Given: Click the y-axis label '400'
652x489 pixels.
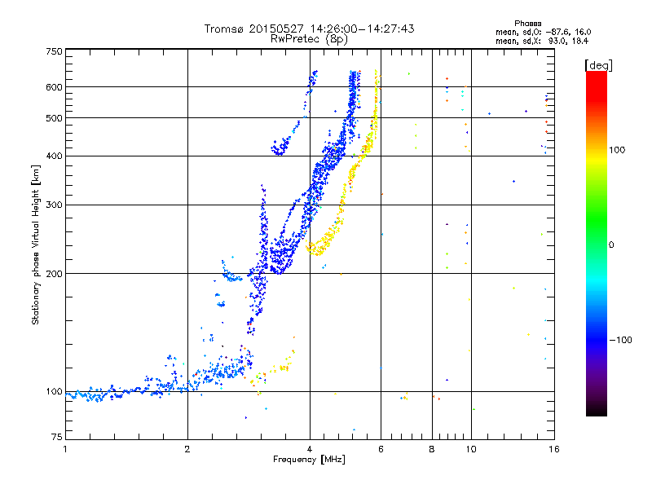Looking at the screenshot, I should (x=54, y=156).
